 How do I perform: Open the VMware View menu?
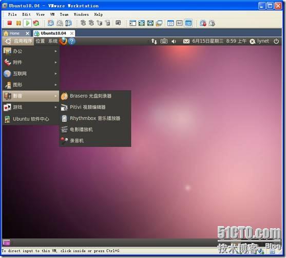pyautogui.click(x=41, y=14)
